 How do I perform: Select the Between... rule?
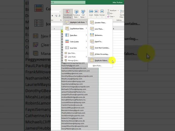100,35
